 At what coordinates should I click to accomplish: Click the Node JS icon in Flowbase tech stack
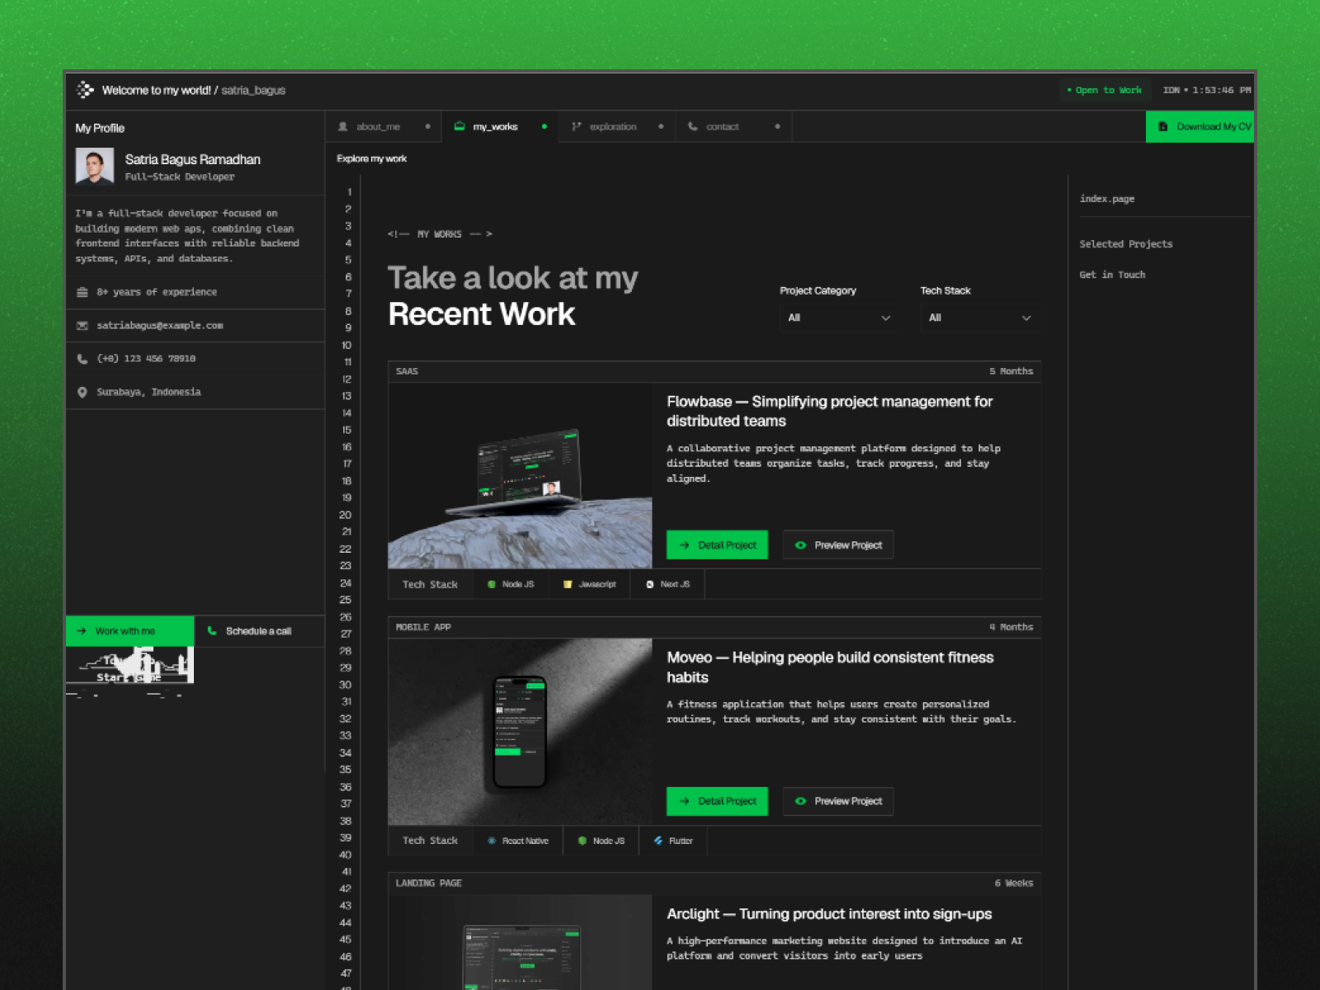492,584
